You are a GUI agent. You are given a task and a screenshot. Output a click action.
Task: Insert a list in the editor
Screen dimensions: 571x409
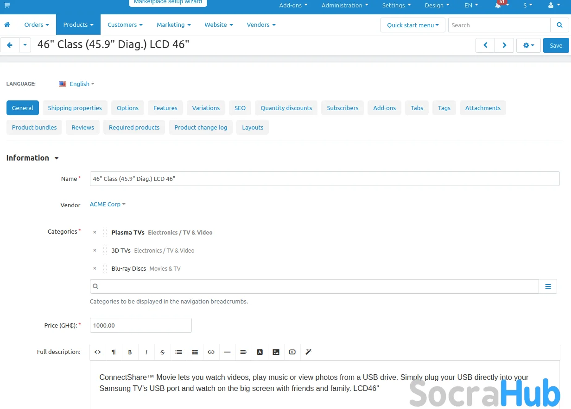[178, 352]
